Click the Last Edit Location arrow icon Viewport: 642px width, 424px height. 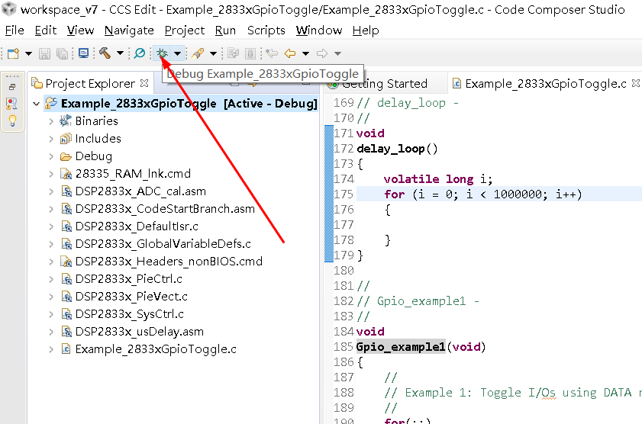point(272,53)
